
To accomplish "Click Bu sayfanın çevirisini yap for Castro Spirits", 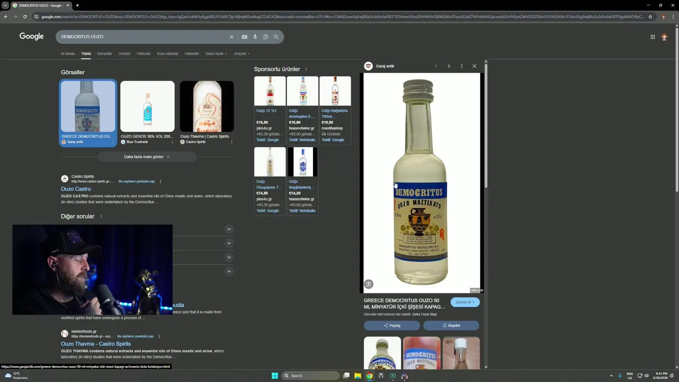I will (x=136, y=181).
